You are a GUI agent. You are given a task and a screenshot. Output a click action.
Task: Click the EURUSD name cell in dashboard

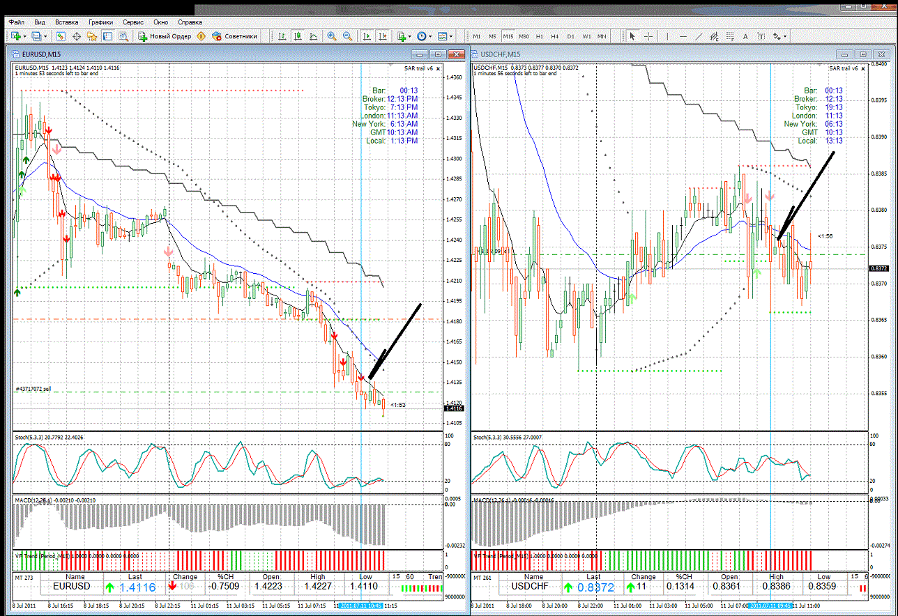click(x=72, y=587)
